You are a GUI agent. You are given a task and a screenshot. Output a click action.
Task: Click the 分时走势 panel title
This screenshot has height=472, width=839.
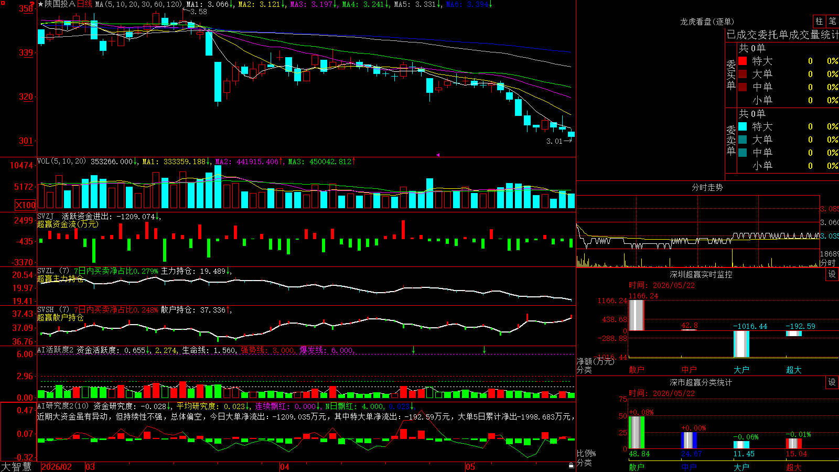707,187
